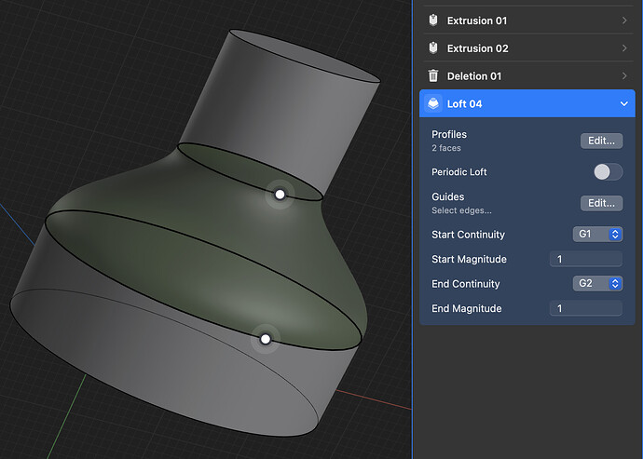Expand the Extrusion 01 chevron
This screenshot has height=459, width=643.
pyautogui.click(x=623, y=20)
